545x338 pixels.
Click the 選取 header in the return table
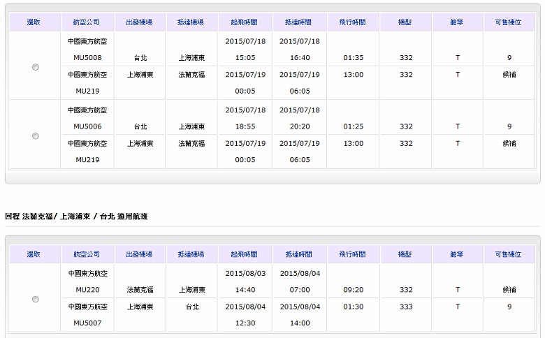coord(34,254)
